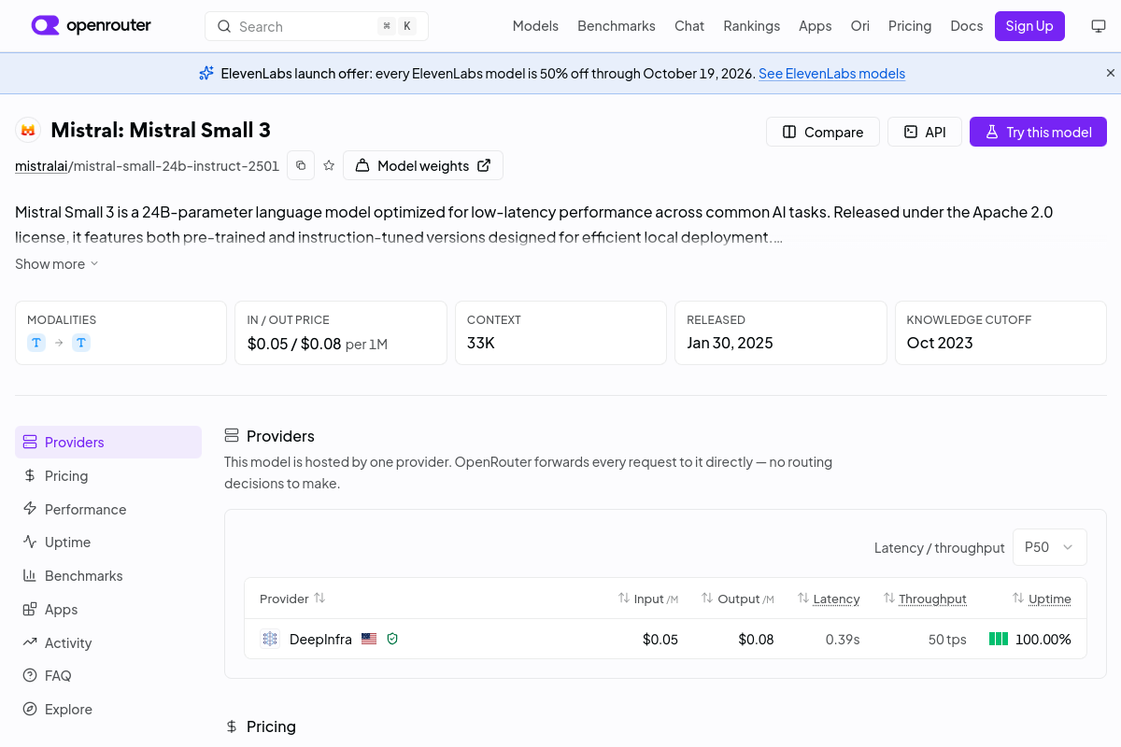The image size is (1121, 747).
Task: Sort providers by Uptime
Action: pyautogui.click(x=1042, y=599)
